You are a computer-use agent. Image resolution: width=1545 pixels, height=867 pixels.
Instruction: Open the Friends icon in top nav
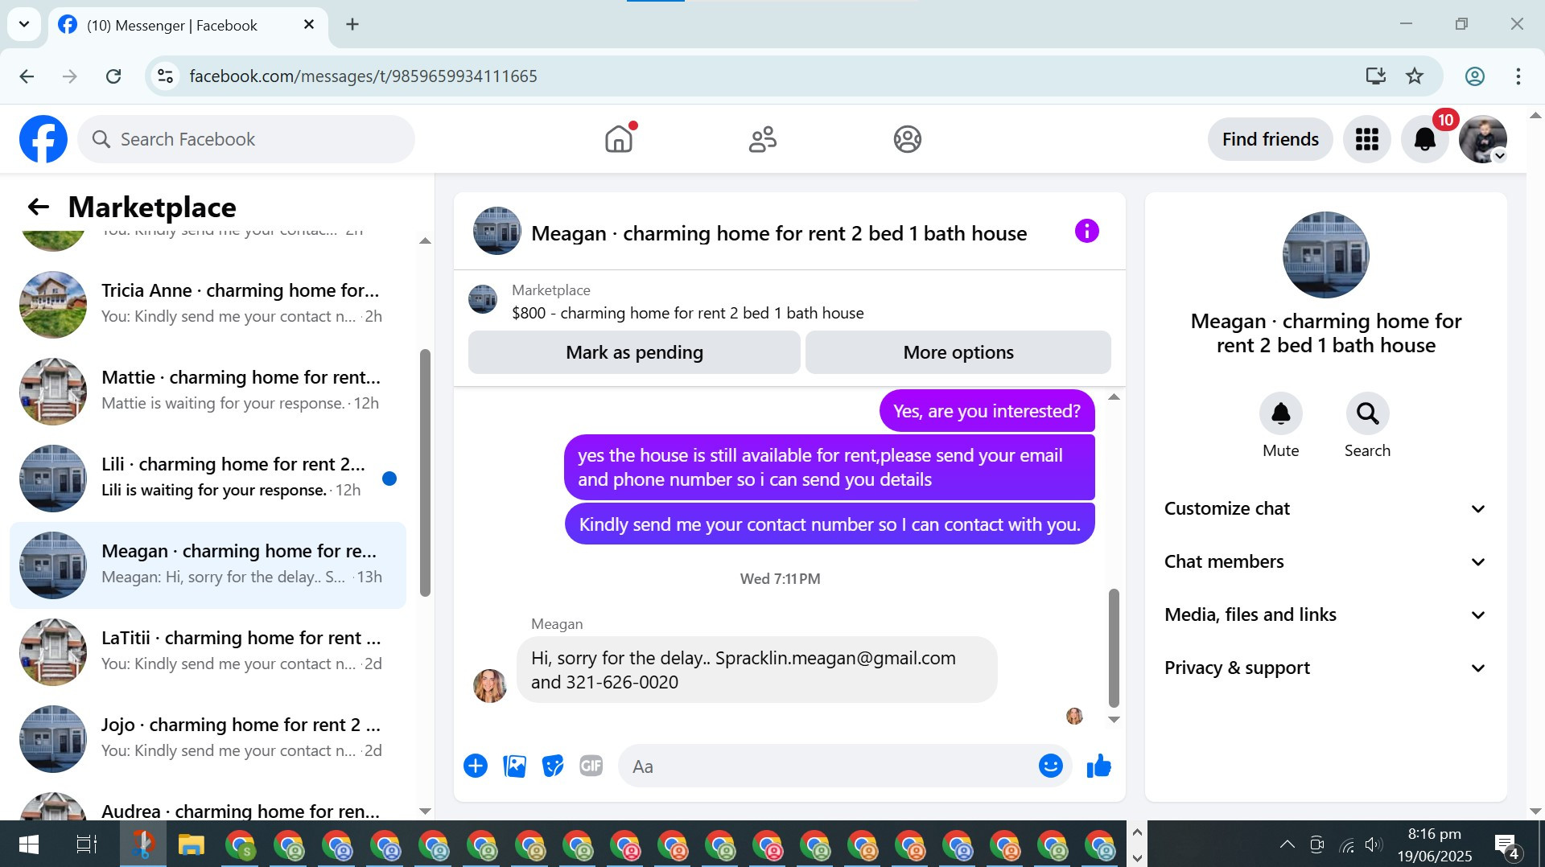point(763,139)
